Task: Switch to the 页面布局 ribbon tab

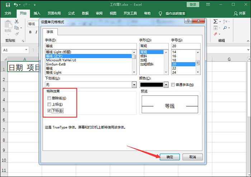Action: [x=54, y=13]
